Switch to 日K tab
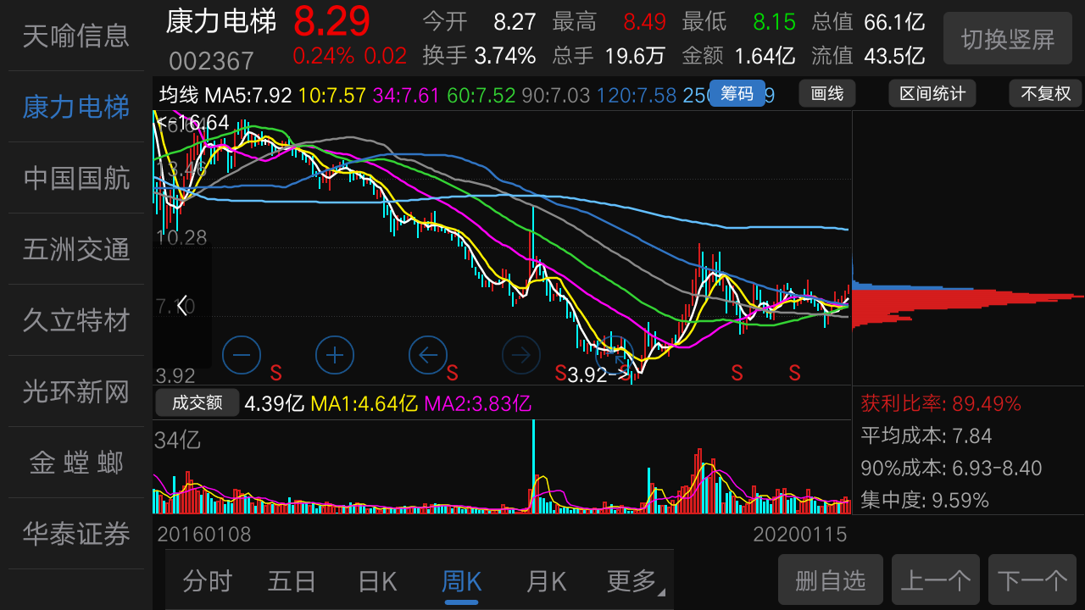The image size is (1085, 610). (377, 581)
